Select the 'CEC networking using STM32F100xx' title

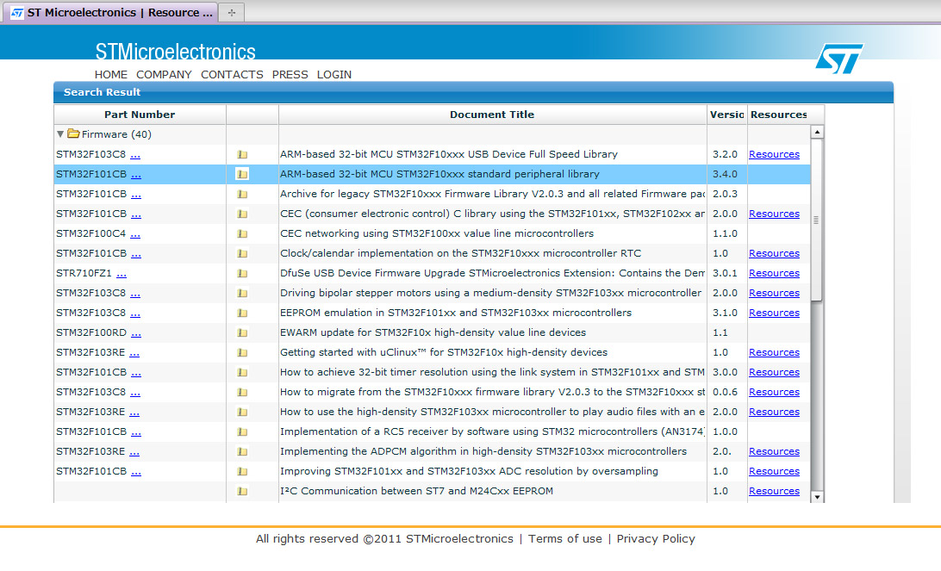[x=436, y=233]
